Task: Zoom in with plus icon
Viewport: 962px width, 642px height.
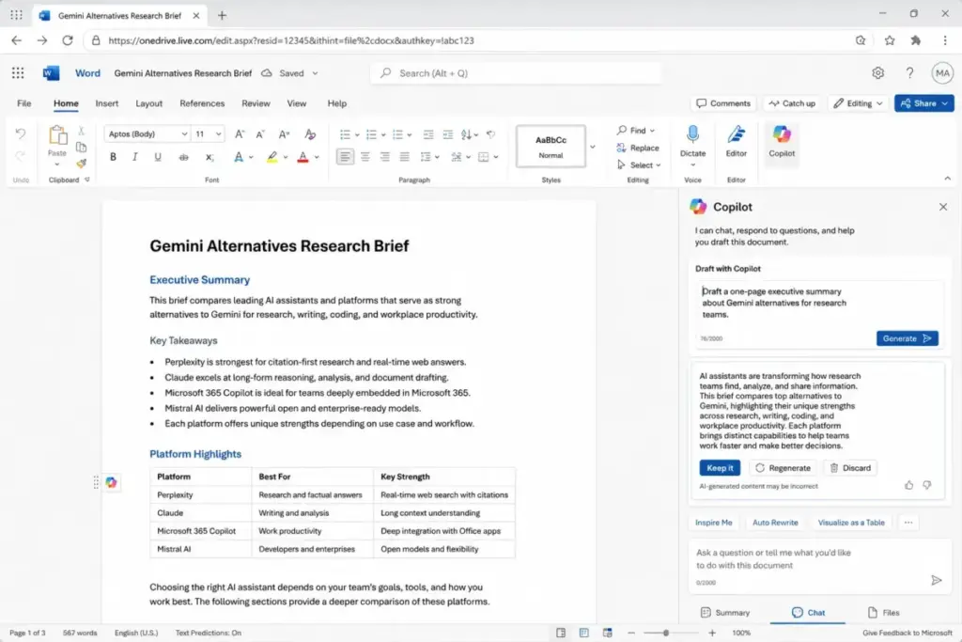Action: 712,633
